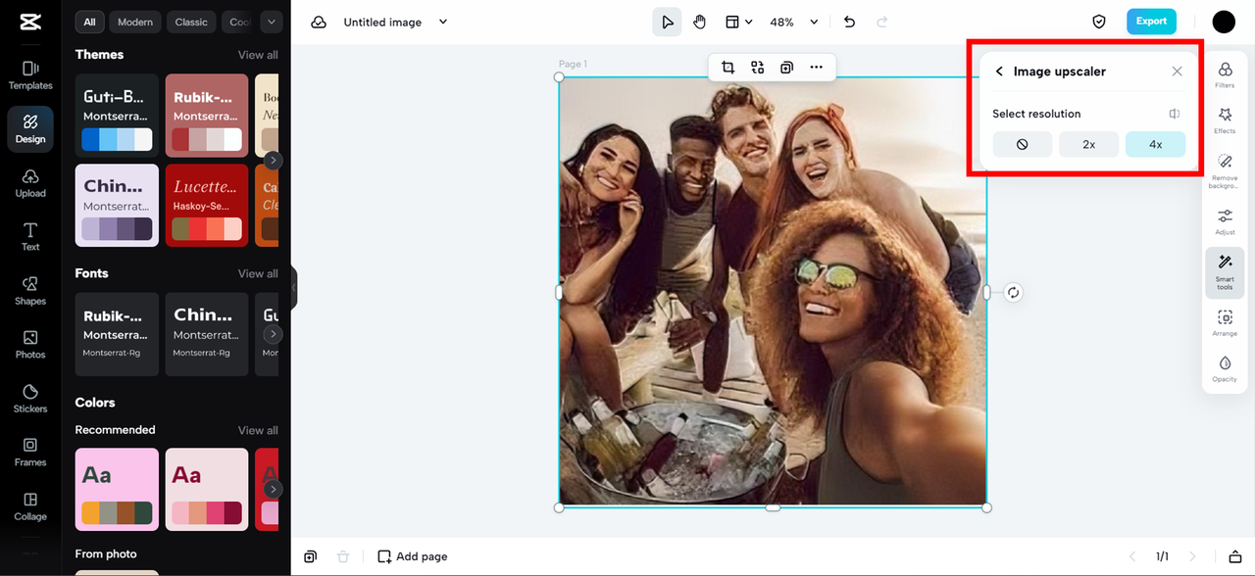1255x576 pixels.
Task: Open the Shapes sidebar panel
Action: coord(30,291)
